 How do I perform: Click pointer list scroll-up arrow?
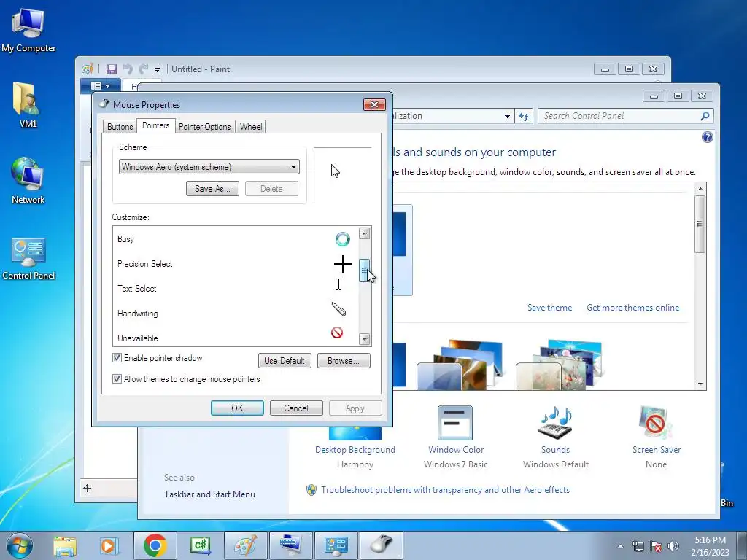(365, 233)
